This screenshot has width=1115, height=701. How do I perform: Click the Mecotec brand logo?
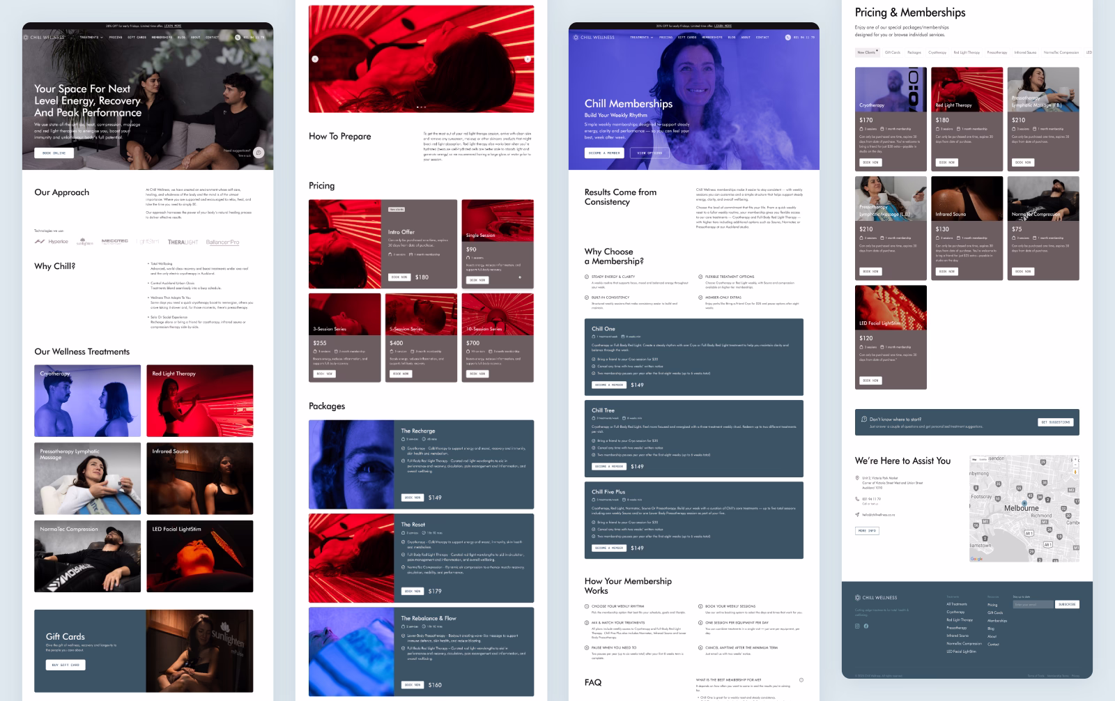pos(115,242)
